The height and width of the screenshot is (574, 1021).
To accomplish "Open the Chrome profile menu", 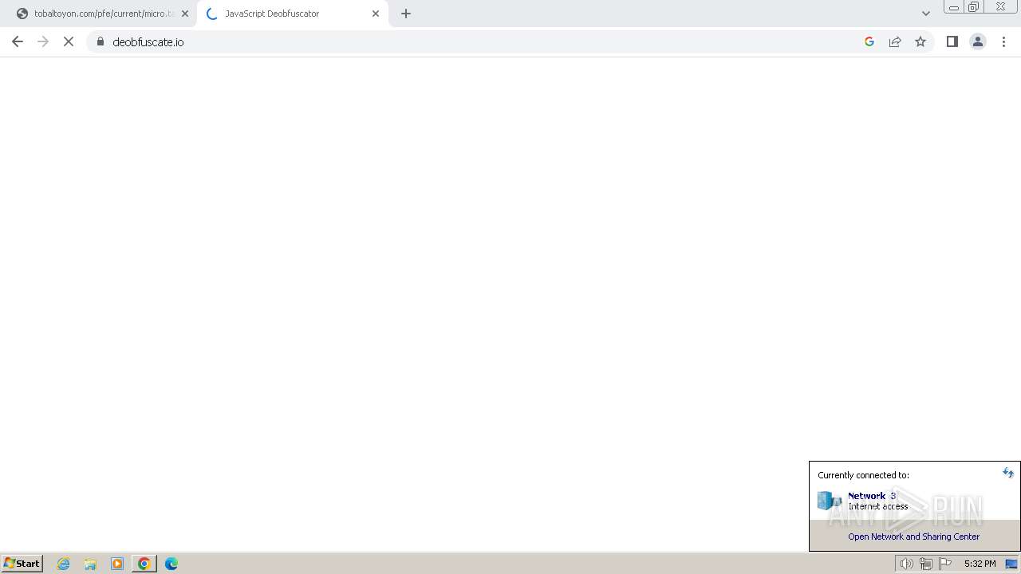I will 978,41.
